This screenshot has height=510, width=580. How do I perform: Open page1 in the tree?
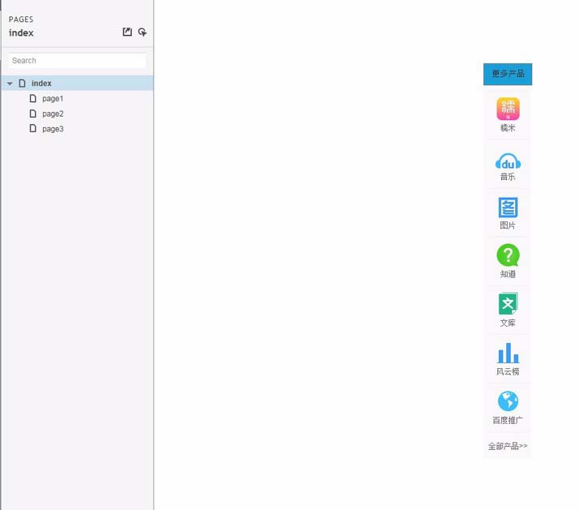[53, 99]
